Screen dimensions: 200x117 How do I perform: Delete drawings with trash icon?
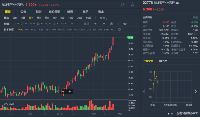(111, 24)
